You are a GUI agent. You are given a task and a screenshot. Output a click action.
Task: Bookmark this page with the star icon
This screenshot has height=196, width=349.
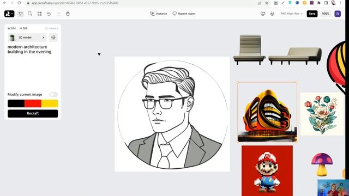point(267,3)
